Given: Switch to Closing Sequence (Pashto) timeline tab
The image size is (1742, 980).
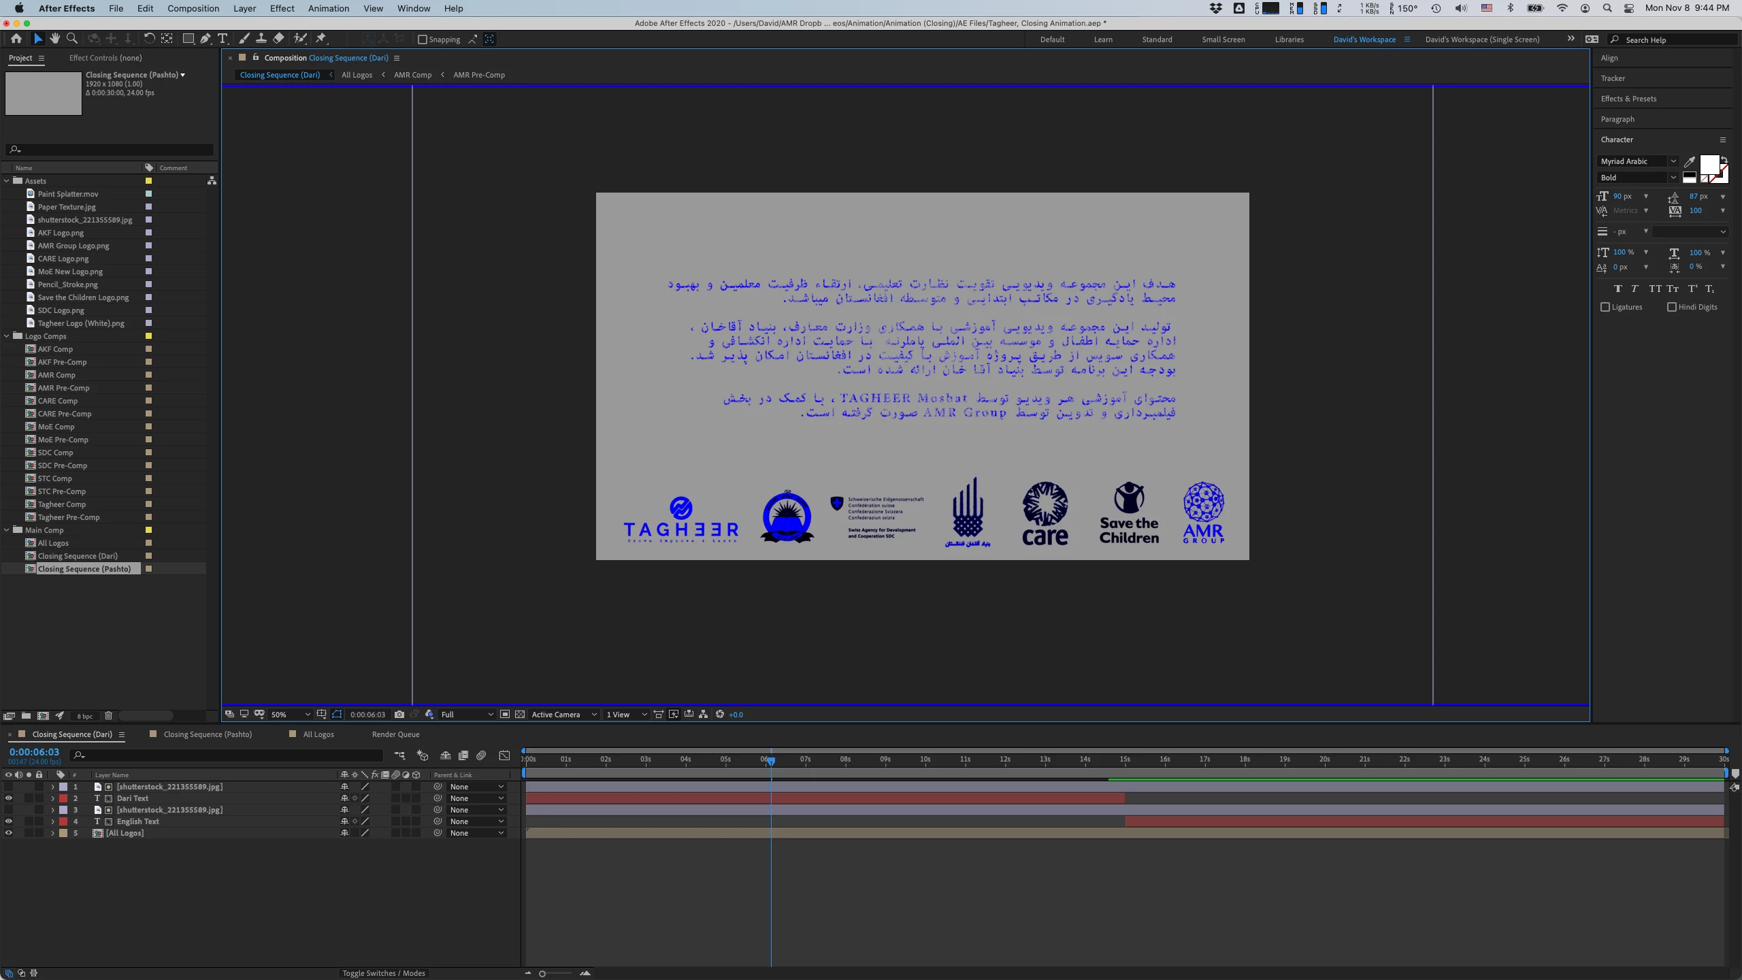Looking at the screenshot, I should 208,734.
